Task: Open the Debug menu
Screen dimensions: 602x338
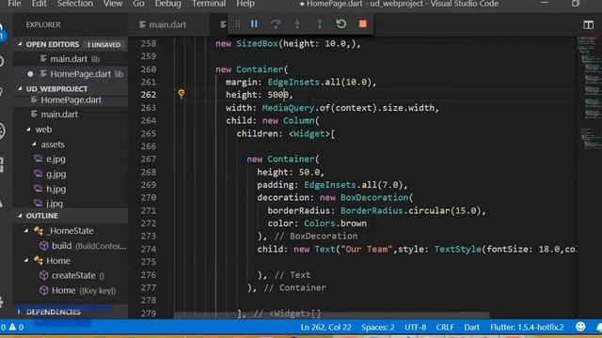Action: [x=167, y=4]
